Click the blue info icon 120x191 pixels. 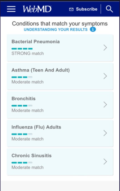click(x=93, y=29)
